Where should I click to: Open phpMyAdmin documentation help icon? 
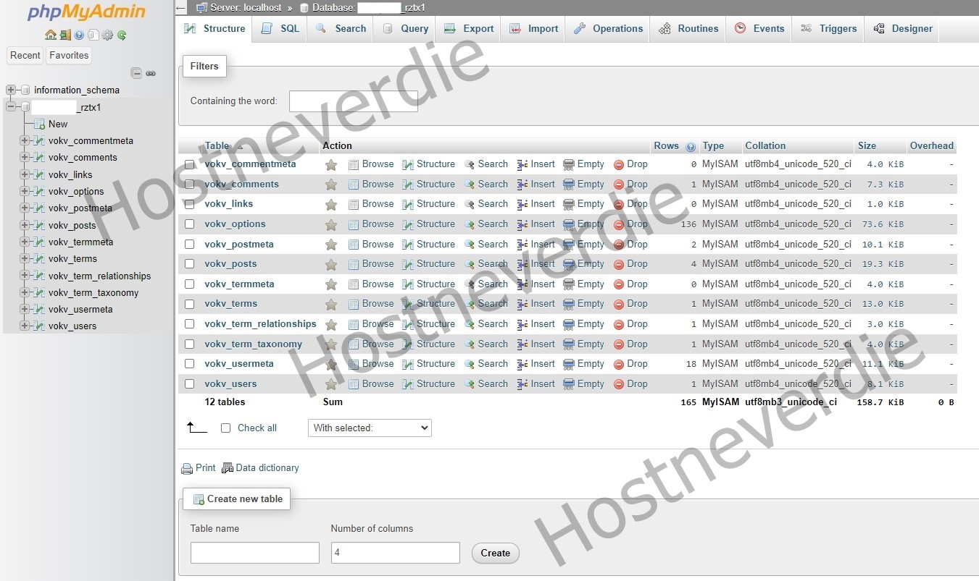[79, 35]
